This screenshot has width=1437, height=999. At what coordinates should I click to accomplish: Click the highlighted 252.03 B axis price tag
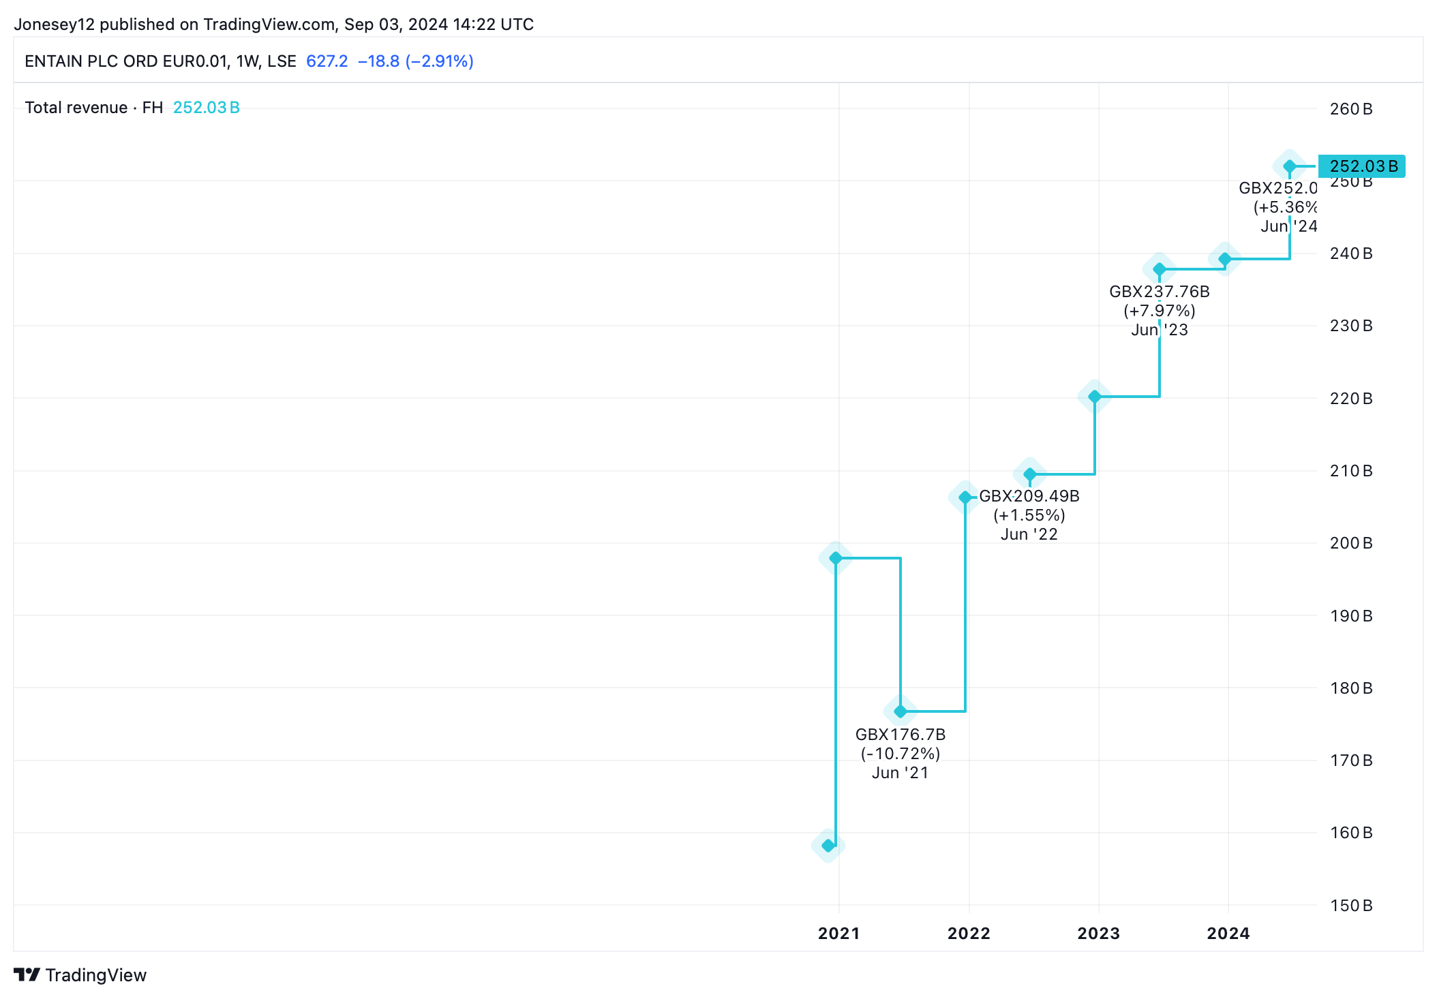(1362, 166)
